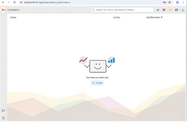The width and height of the screenshot is (187, 122).
Task: Open the data table icon in header
Action: tap(177, 10)
